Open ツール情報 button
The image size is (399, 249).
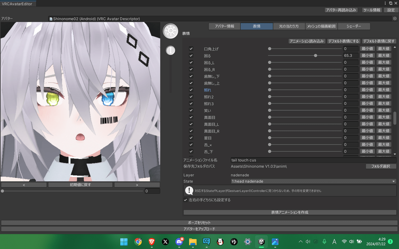point(372,10)
